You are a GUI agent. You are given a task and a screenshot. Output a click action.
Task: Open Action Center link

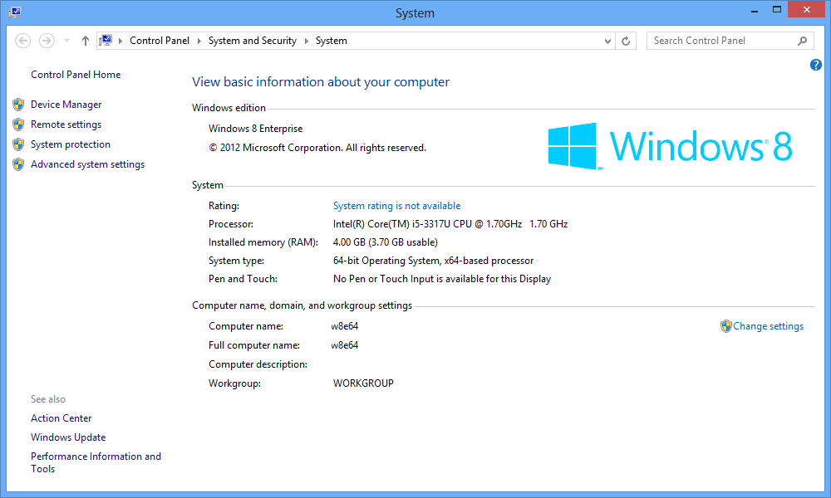point(61,418)
